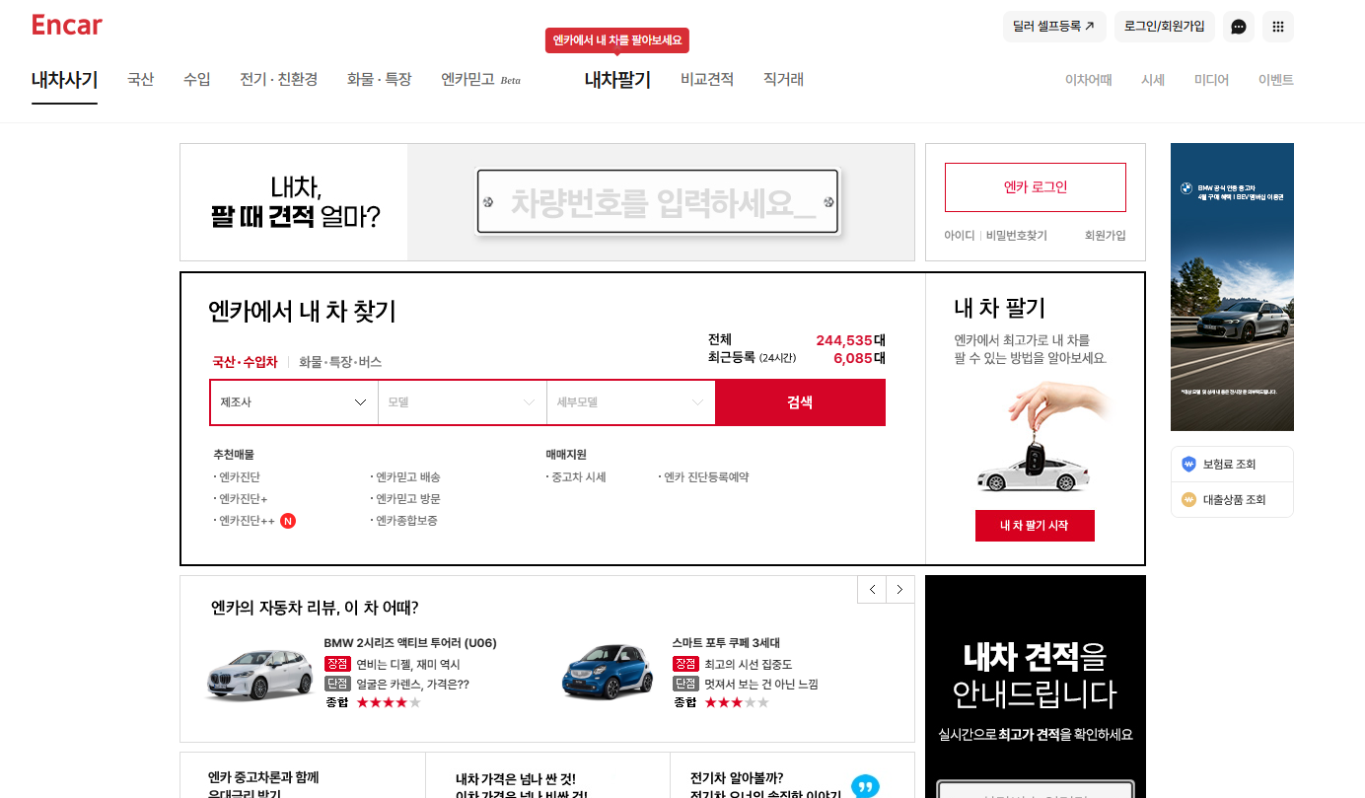Open the 엔카 중고차론과 함께 card

[303, 775]
